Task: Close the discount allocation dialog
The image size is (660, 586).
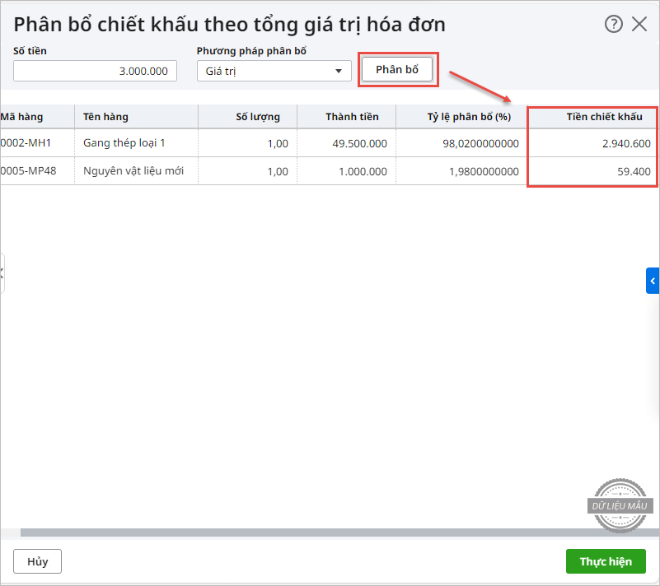Action: pyautogui.click(x=639, y=24)
